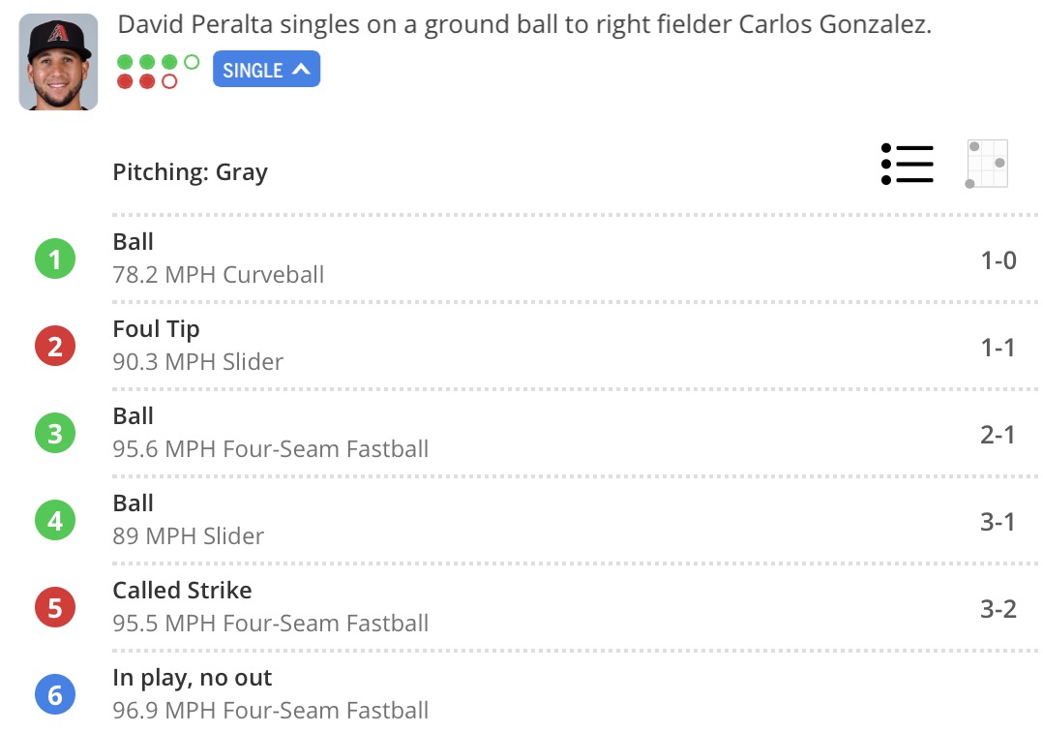This screenshot has height=732, width=1043.
Task: Select the 89 MPH Slider row
Action: click(x=575, y=520)
